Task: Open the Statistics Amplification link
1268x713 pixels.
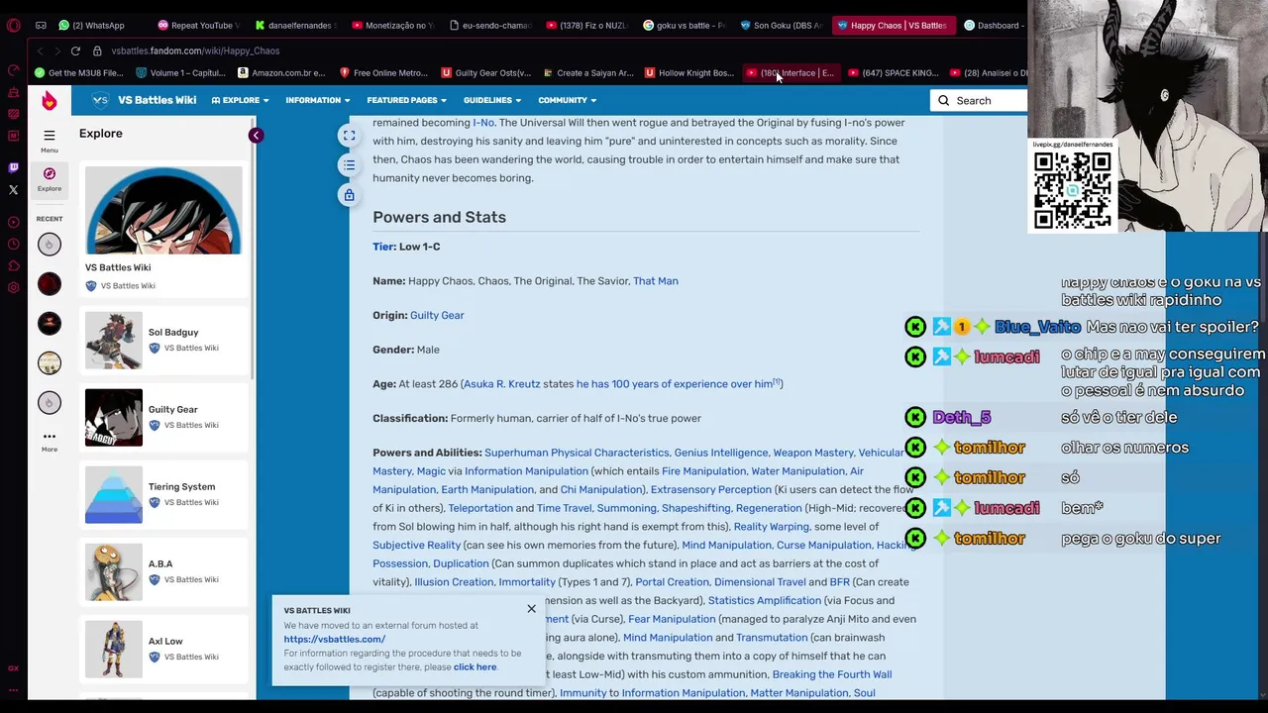Action: (765, 600)
